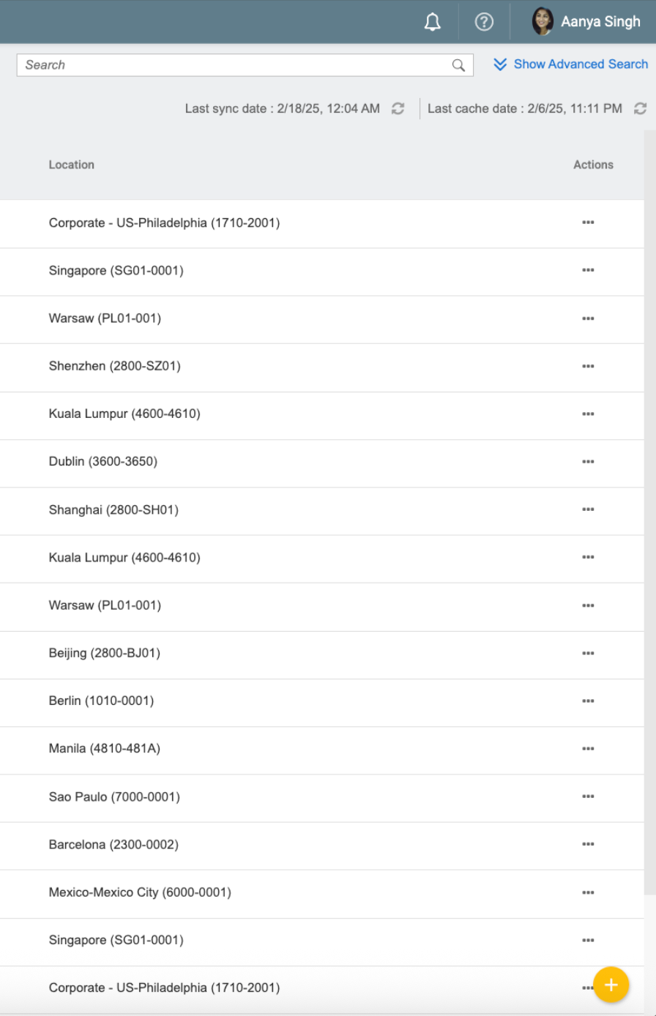Open actions for Sao Paulo (7000-0001)
The image size is (656, 1016).
tap(588, 796)
